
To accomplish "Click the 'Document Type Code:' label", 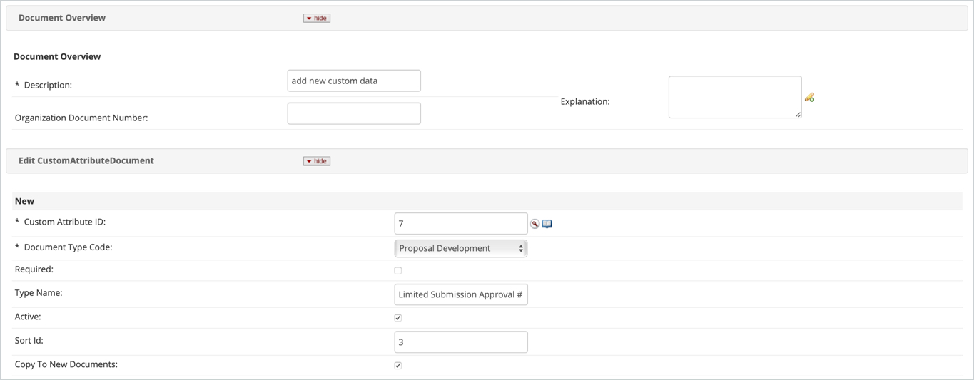I will pos(68,247).
